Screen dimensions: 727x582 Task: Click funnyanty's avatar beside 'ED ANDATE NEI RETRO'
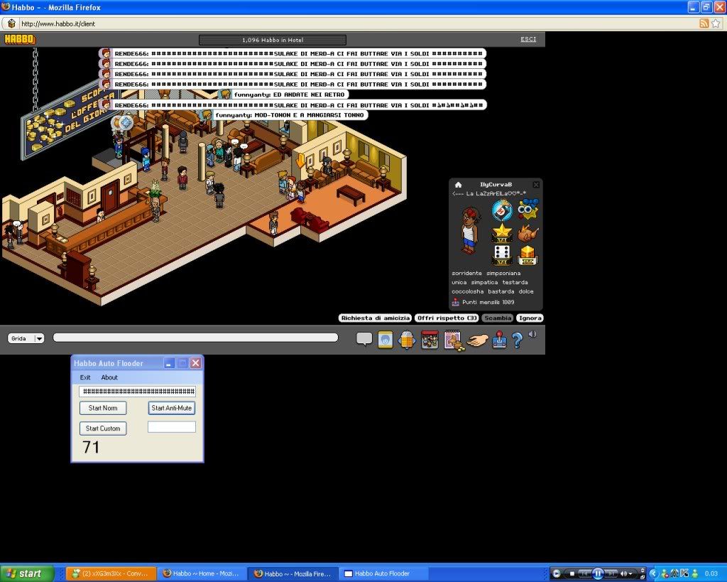[x=225, y=95]
